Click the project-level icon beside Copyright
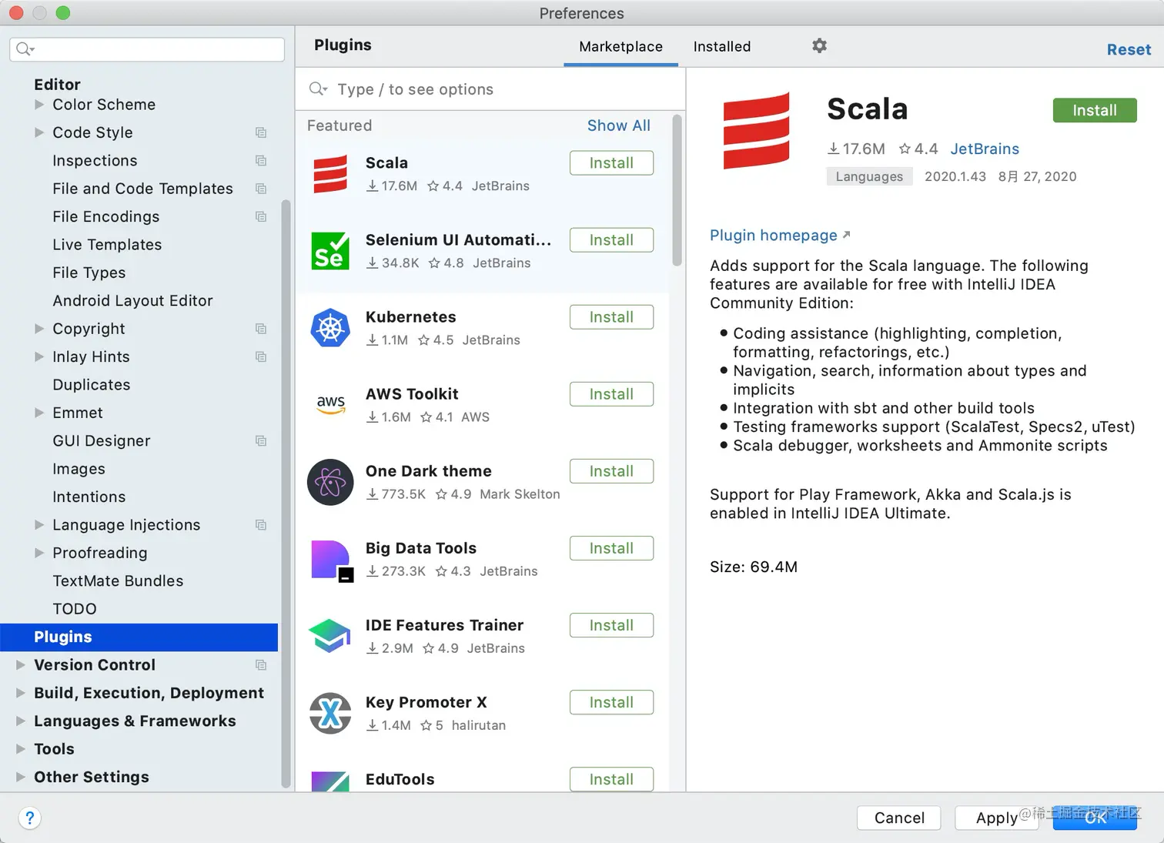 coord(261,329)
